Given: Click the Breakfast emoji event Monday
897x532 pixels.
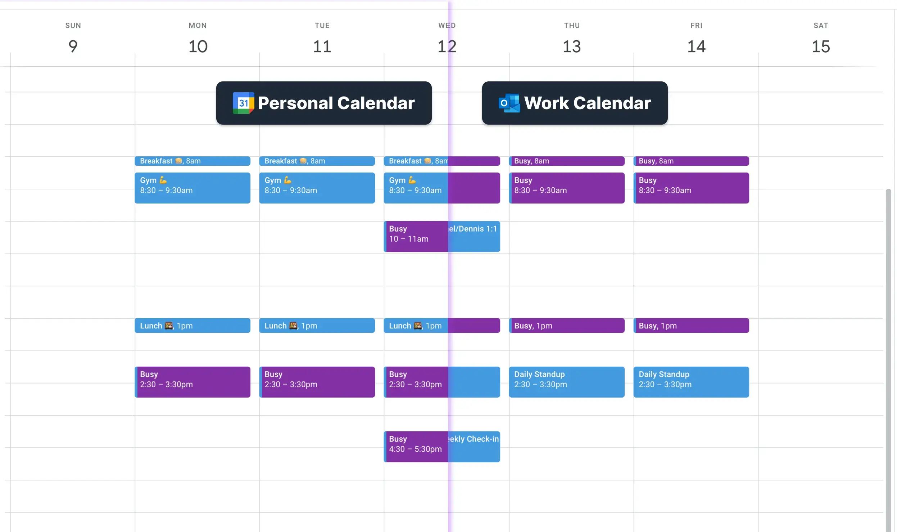Looking at the screenshot, I should point(192,161).
